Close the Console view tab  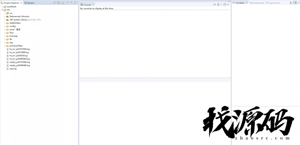click(93, 5)
